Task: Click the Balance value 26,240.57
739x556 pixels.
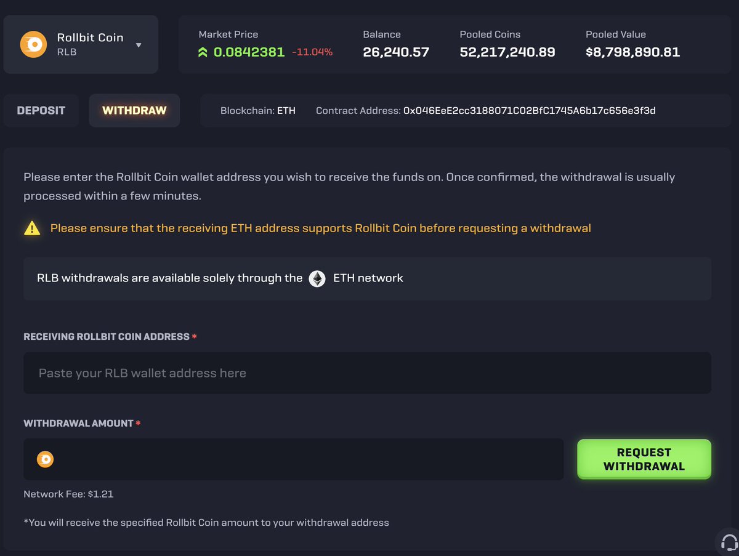Action: [x=396, y=52]
